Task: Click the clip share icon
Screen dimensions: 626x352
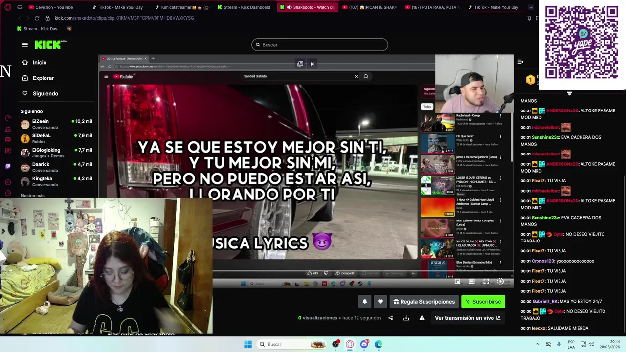Action: click(x=390, y=318)
